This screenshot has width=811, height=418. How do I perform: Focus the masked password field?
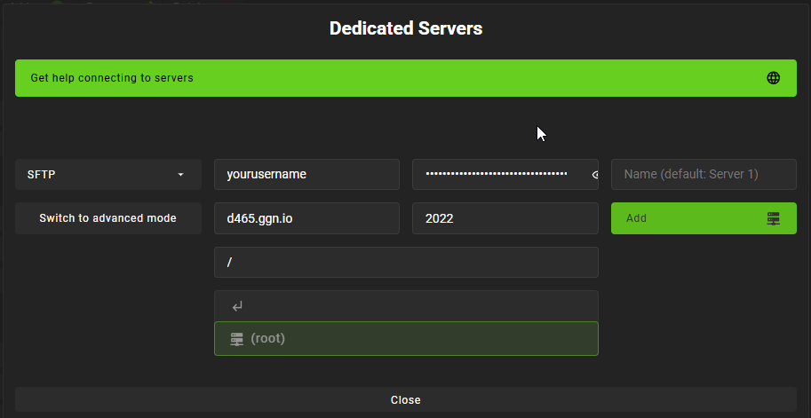click(x=496, y=175)
